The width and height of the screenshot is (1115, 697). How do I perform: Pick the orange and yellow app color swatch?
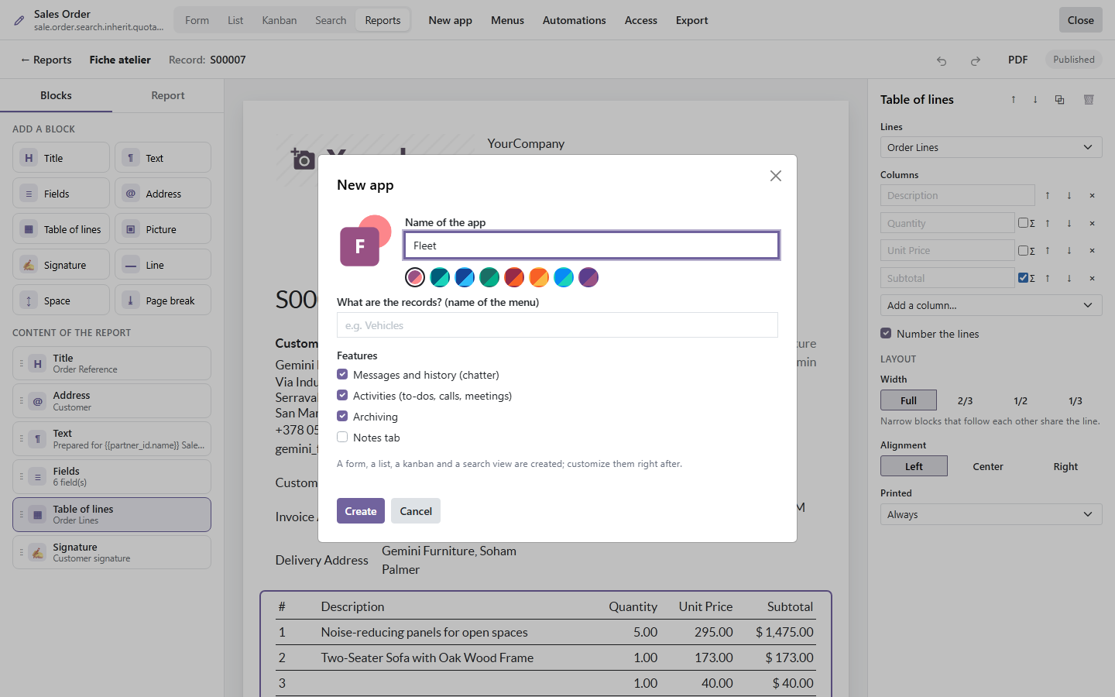click(x=539, y=277)
